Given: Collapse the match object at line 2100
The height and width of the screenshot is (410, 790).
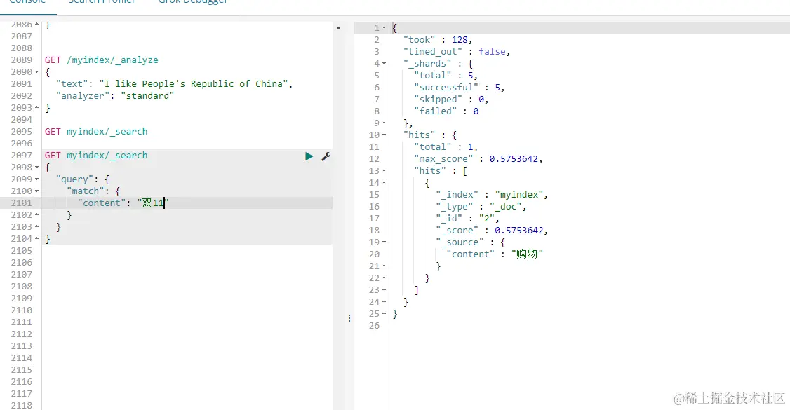Looking at the screenshot, I should (x=36, y=191).
